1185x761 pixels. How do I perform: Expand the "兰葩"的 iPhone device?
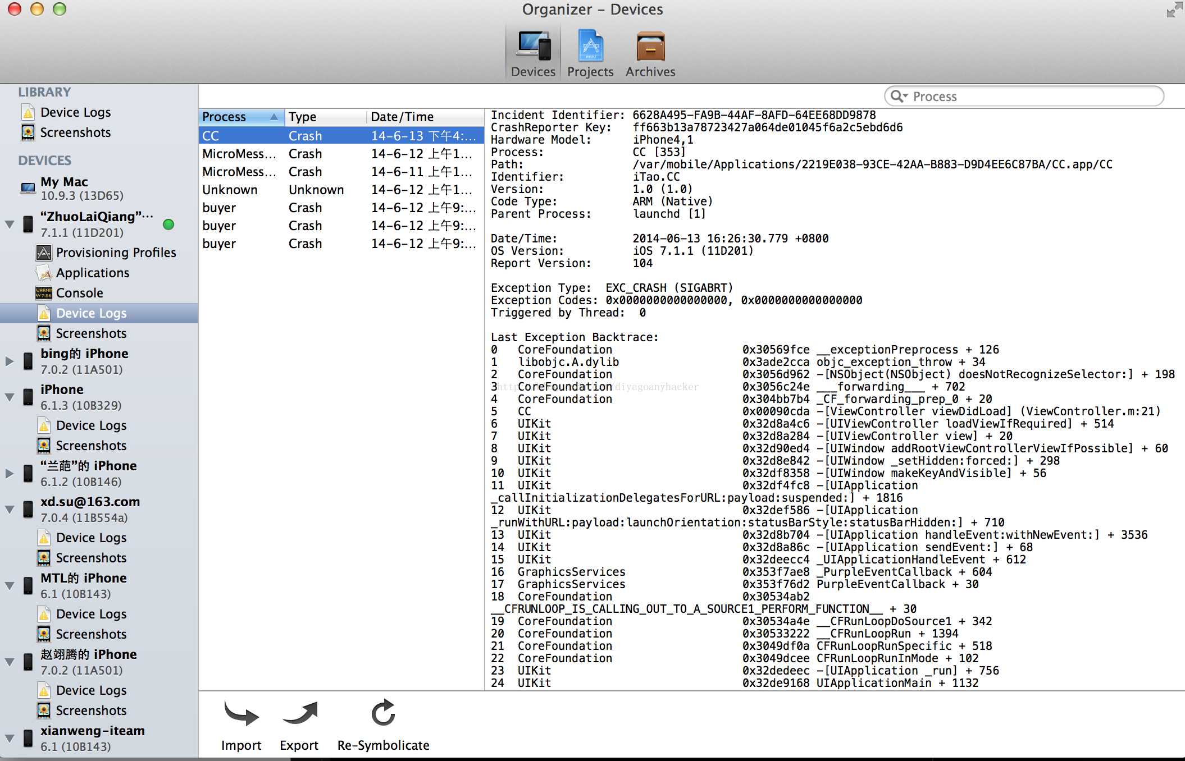pos(10,473)
